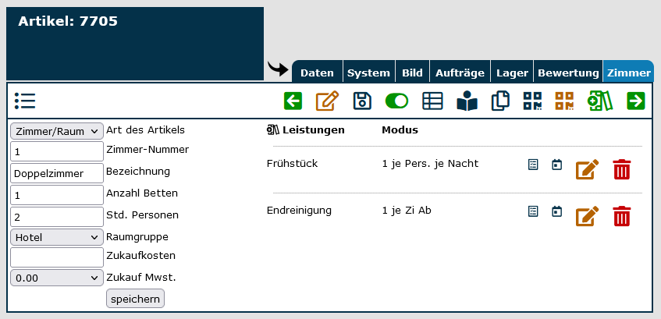Open the Art des Artikels dropdown
This screenshot has width=661, height=319.
click(x=57, y=131)
